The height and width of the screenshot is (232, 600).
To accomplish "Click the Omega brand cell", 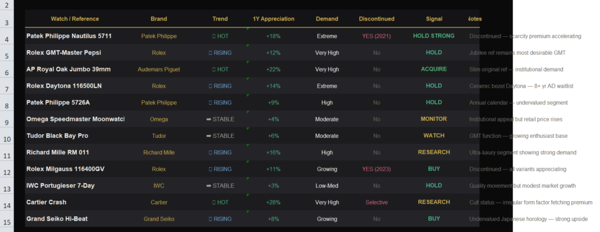I will tap(159, 119).
